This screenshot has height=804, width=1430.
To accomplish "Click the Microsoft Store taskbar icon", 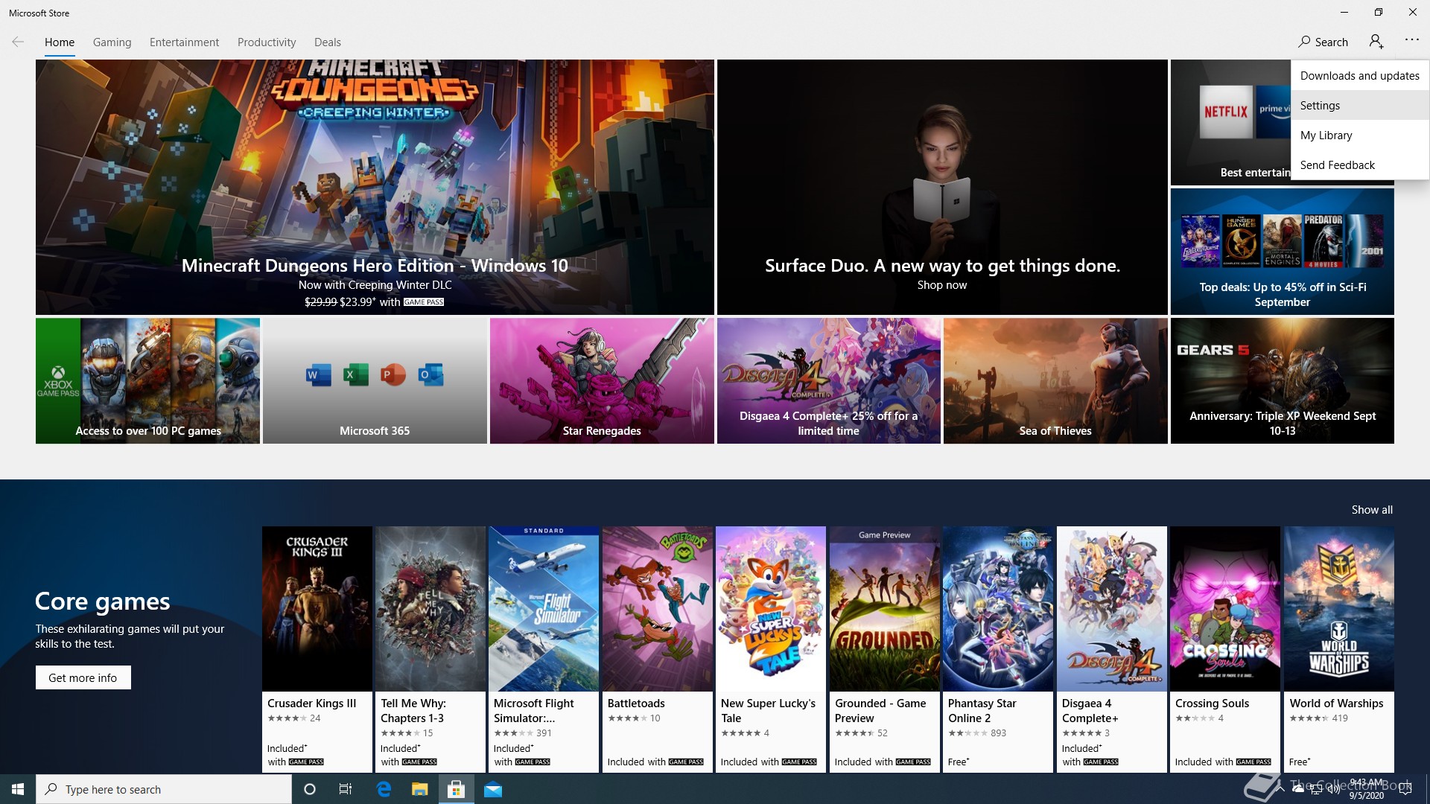I will tap(457, 789).
